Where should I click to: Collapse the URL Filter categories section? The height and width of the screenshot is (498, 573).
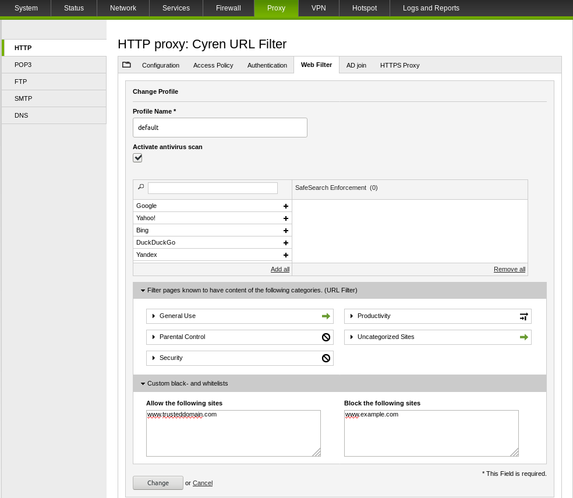(143, 290)
